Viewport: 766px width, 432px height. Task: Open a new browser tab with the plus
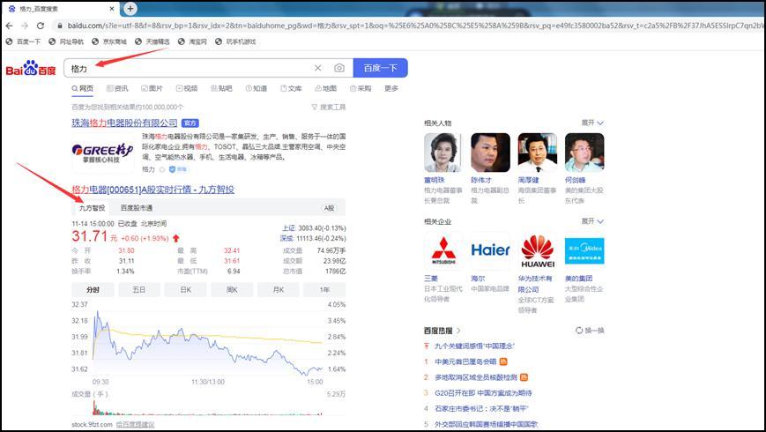130,8
